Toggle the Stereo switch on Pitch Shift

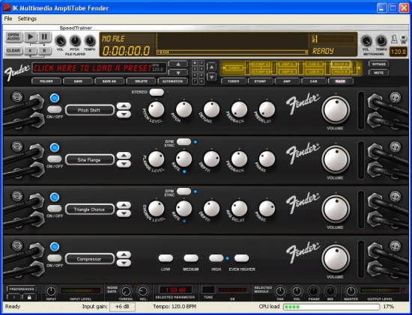[x=157, y=92]
